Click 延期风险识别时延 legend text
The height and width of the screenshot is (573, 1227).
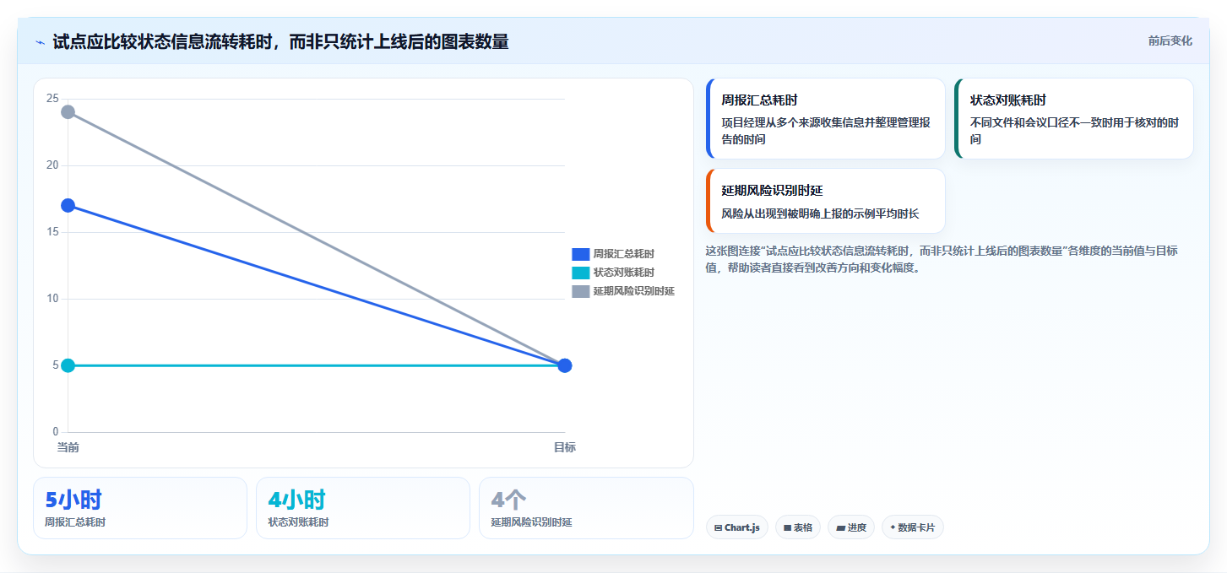[633, 290]
